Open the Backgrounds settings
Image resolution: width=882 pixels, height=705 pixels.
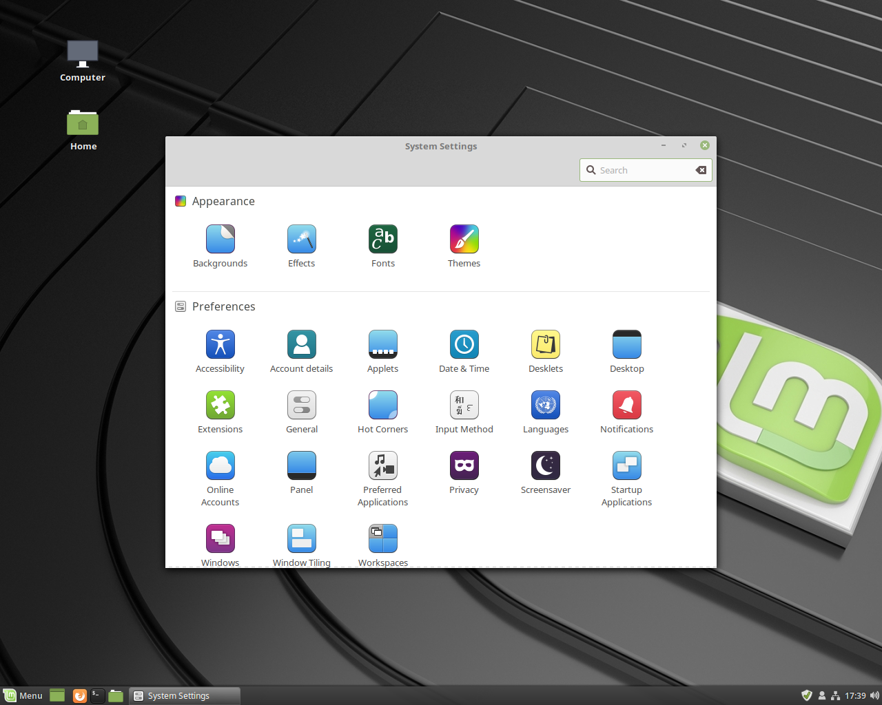click(x=220, y=246)
